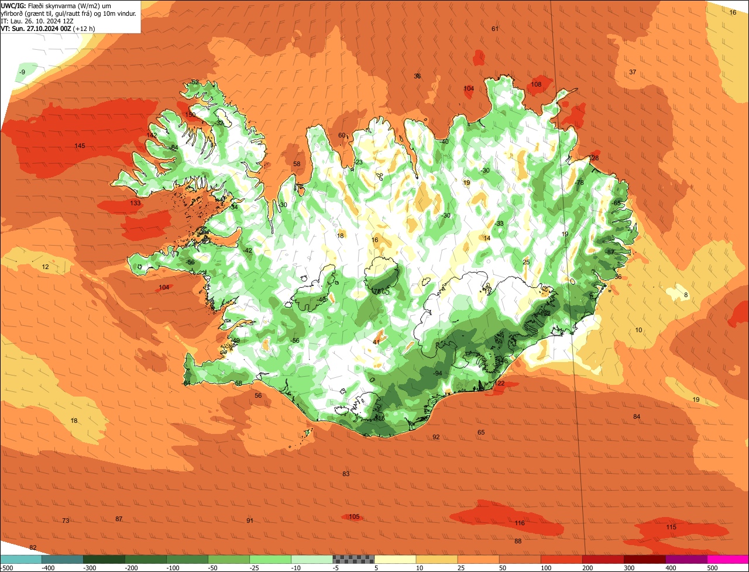Viewport: 749px width, 572px height.
Task: Click the light green swatch between -25 and -10
Action: (x=270, y=559)
